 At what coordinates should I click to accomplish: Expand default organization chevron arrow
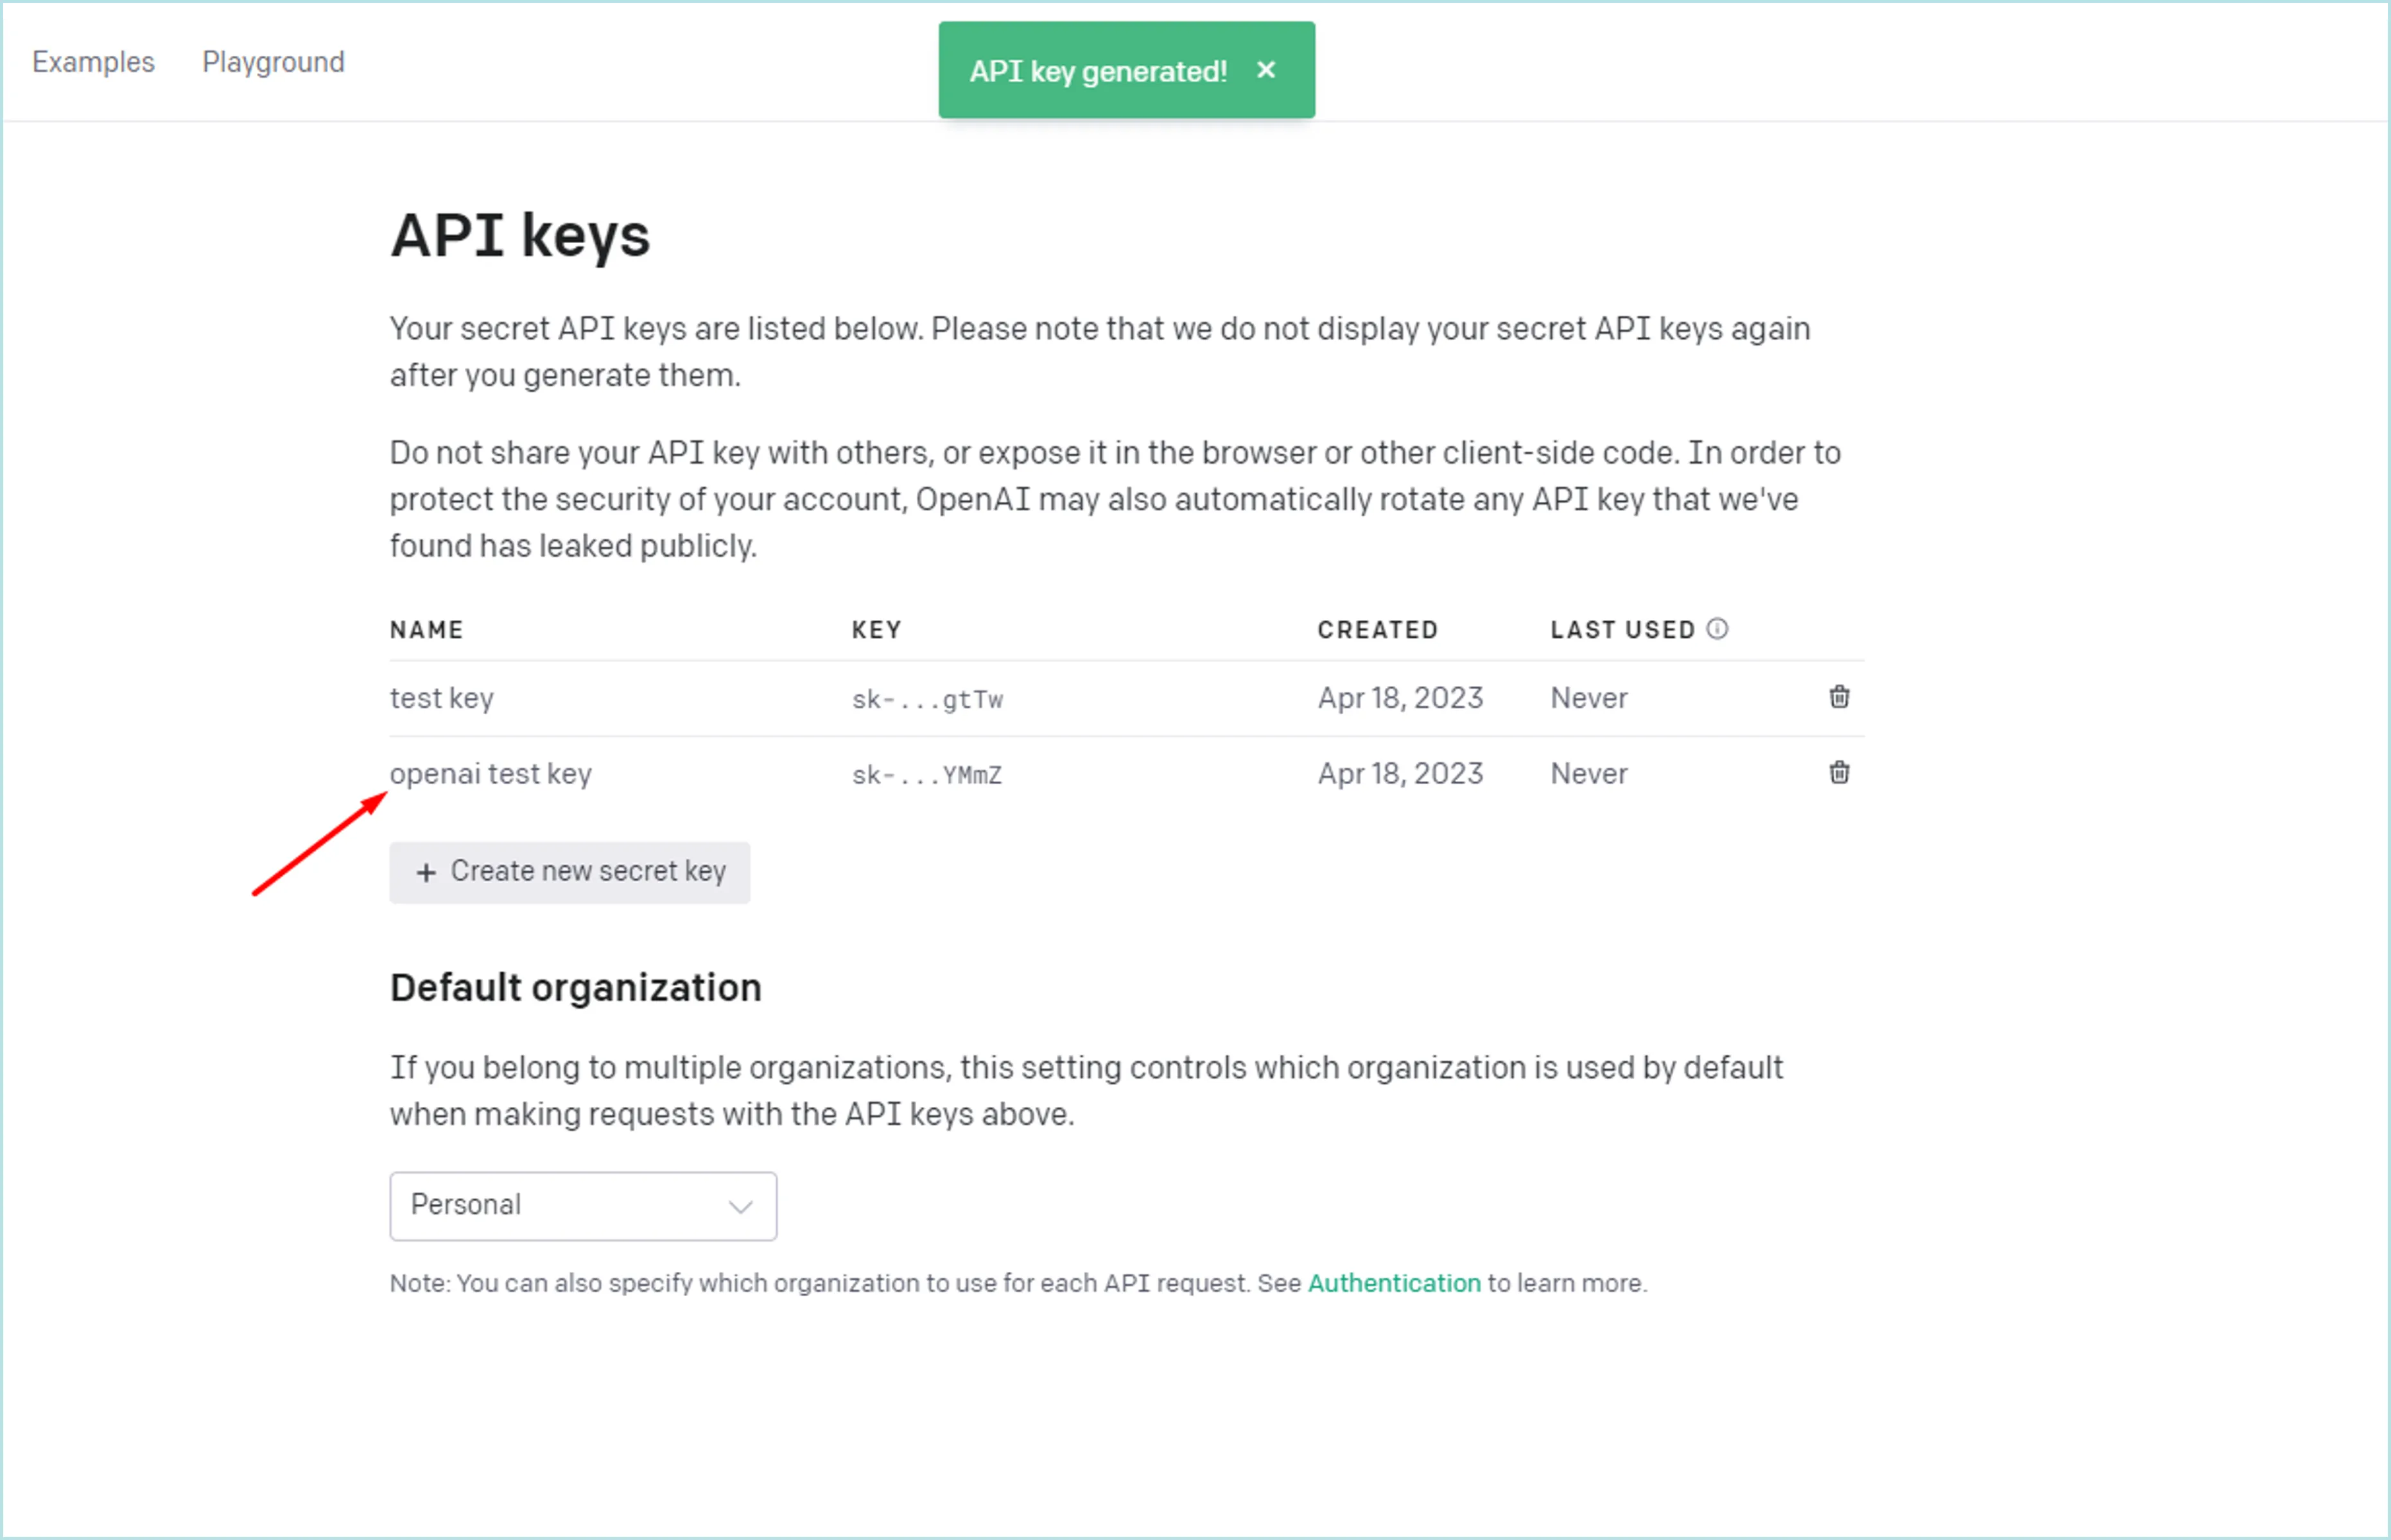pyautogui.click(x=740, y=1207)
